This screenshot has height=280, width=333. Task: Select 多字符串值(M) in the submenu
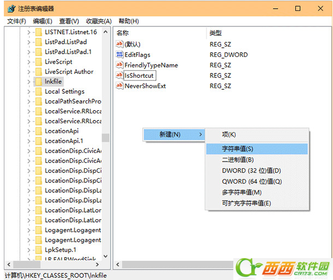tap(257, 192)
